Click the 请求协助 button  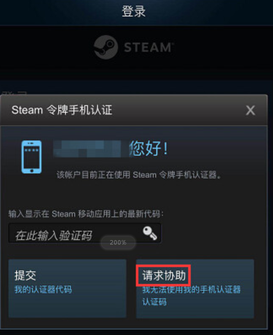point(195,289)
